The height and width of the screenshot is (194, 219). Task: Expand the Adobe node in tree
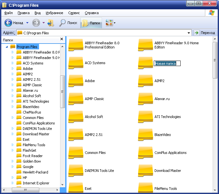pos(12,69)
